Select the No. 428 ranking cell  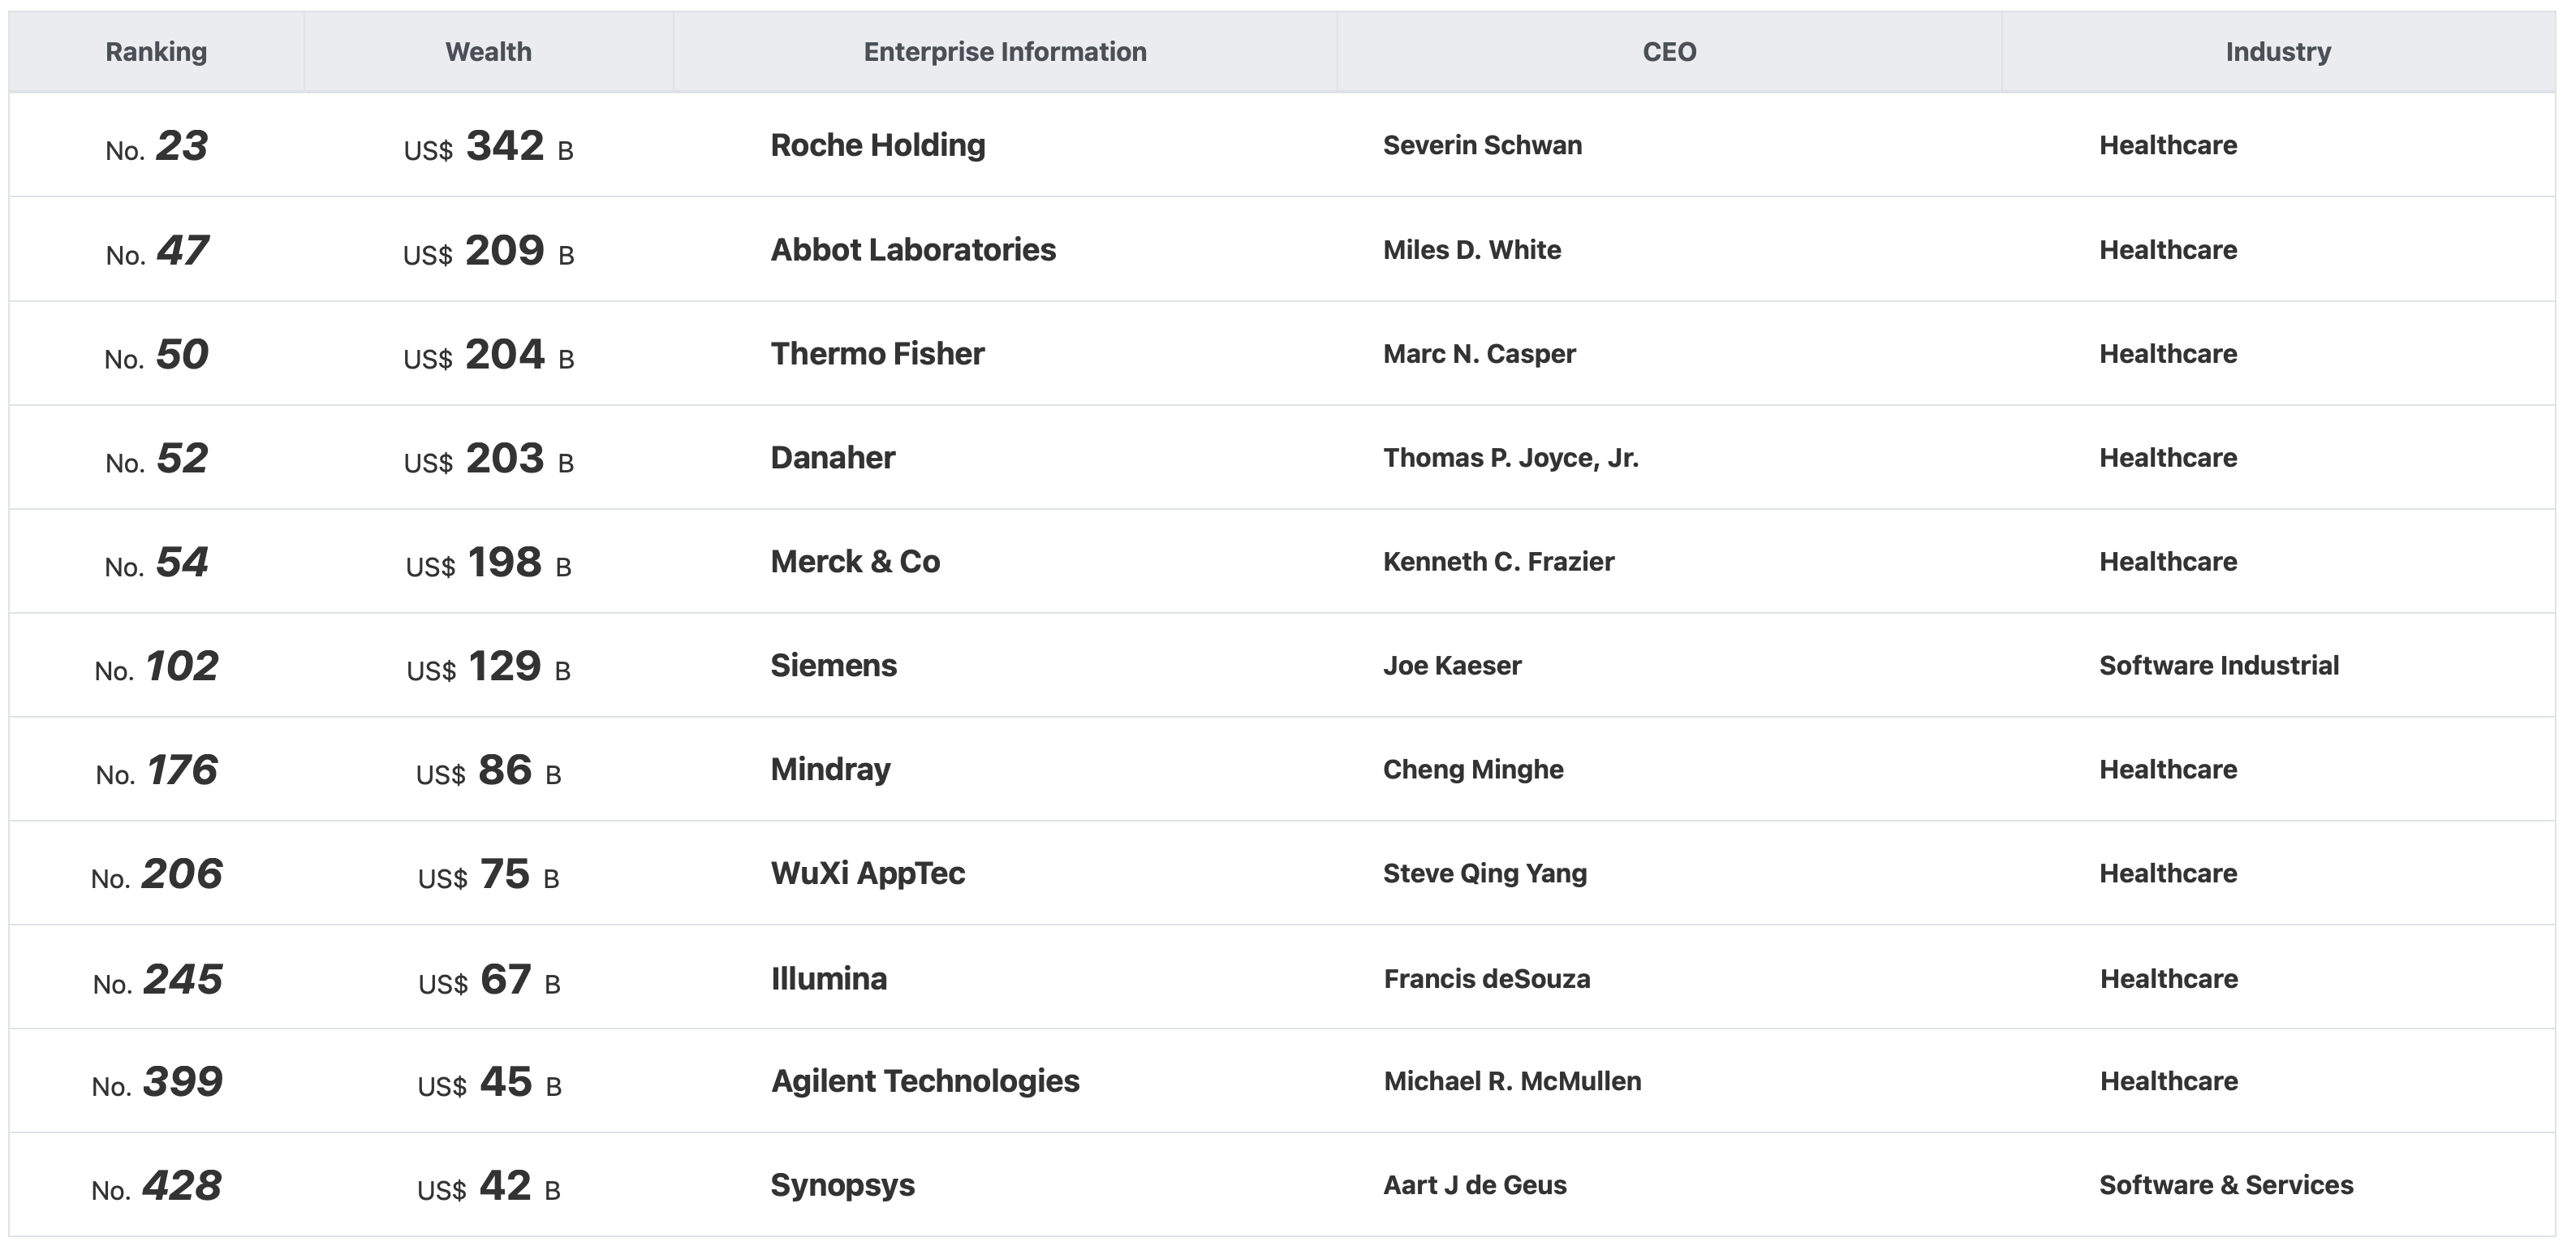[156, 1187]
